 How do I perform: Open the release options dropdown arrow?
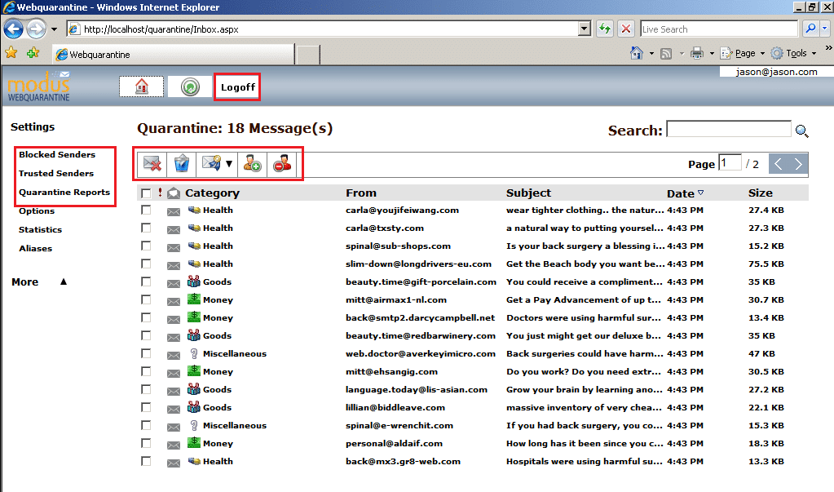click(x=228, y=163)
